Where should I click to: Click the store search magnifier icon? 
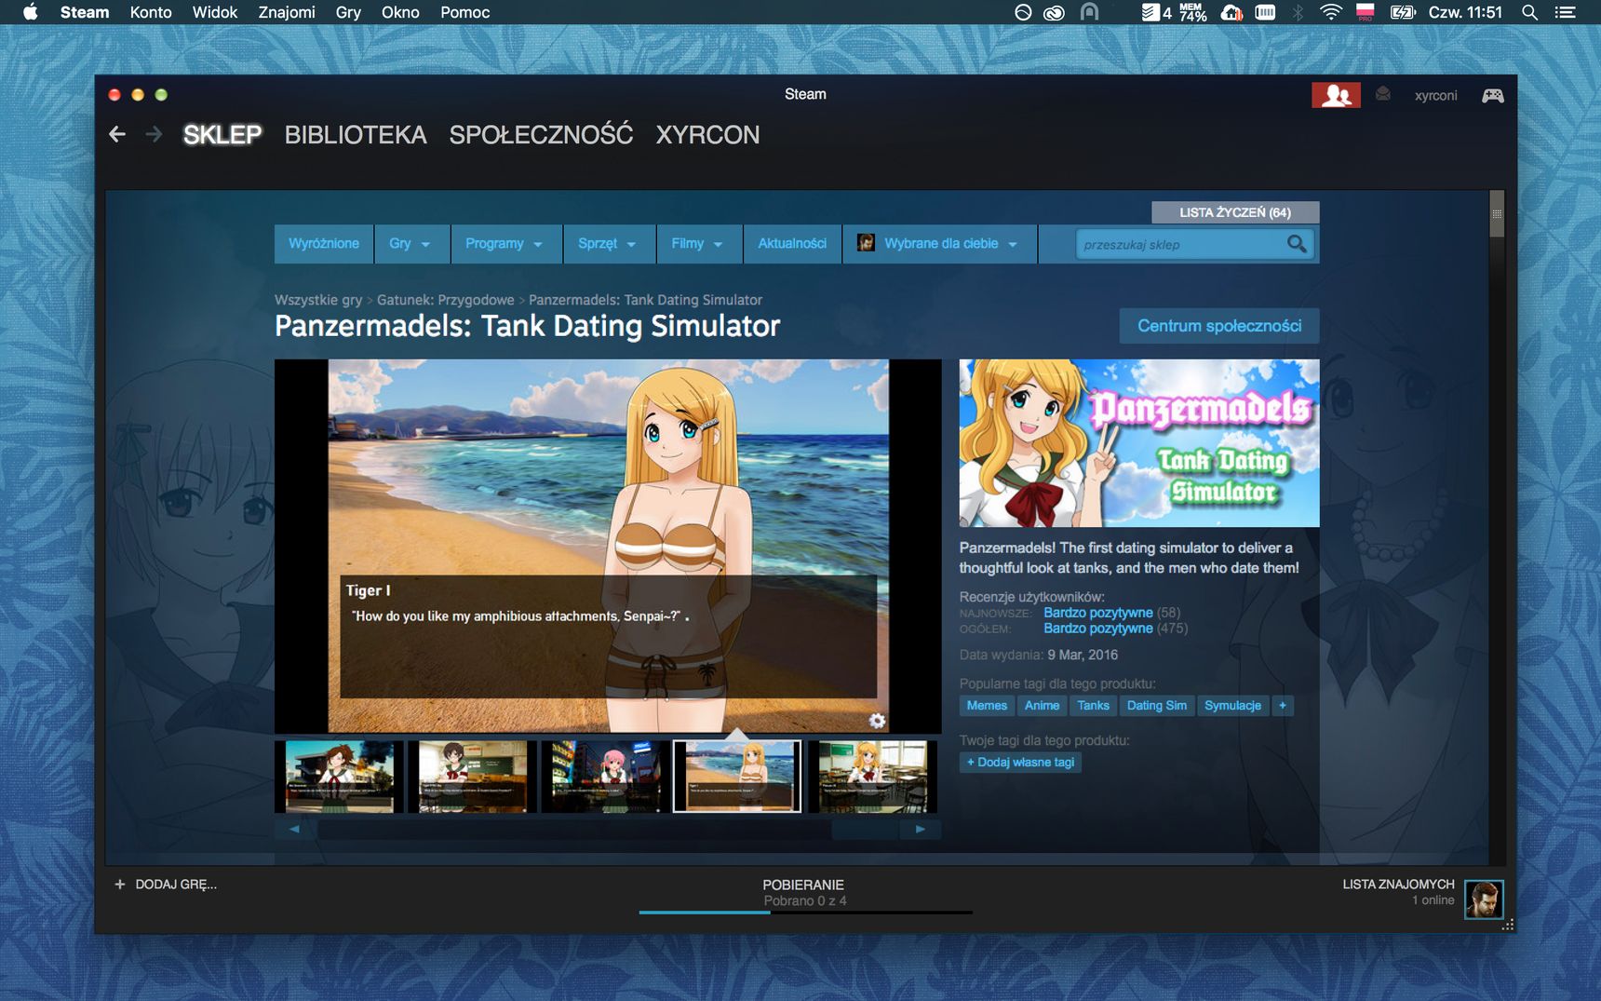[1297, 244]
